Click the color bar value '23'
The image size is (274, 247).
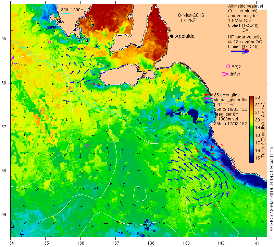pos(258,97)
